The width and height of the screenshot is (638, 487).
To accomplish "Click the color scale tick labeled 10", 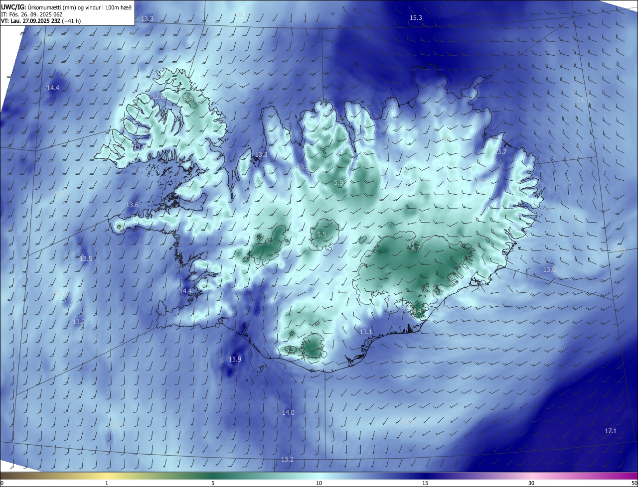I will click(x=319, y=483).
